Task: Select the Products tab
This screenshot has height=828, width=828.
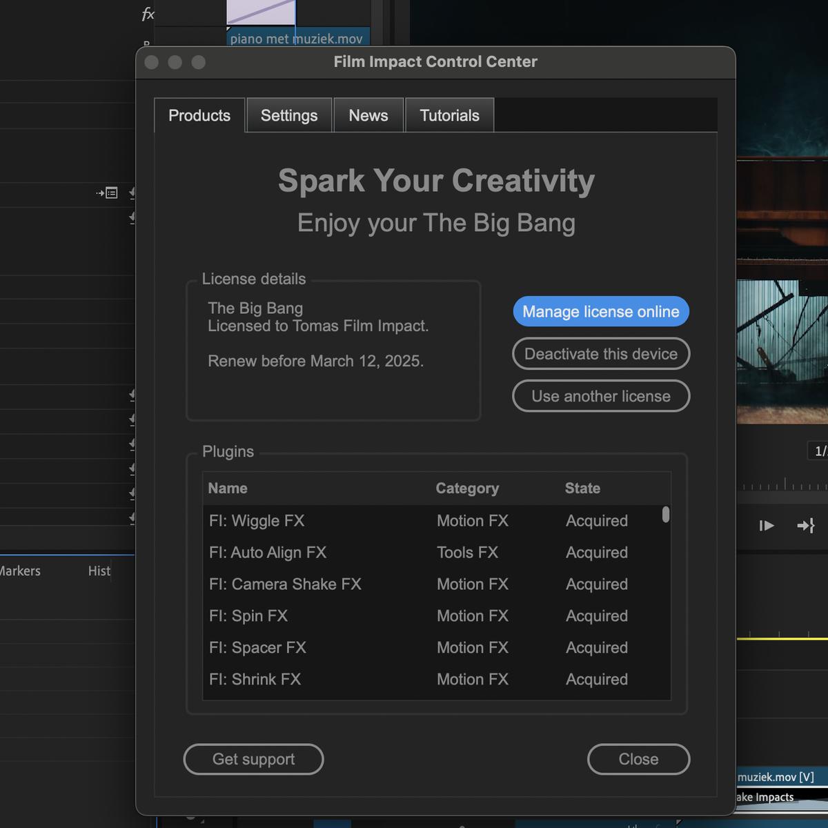Action: 199,115
